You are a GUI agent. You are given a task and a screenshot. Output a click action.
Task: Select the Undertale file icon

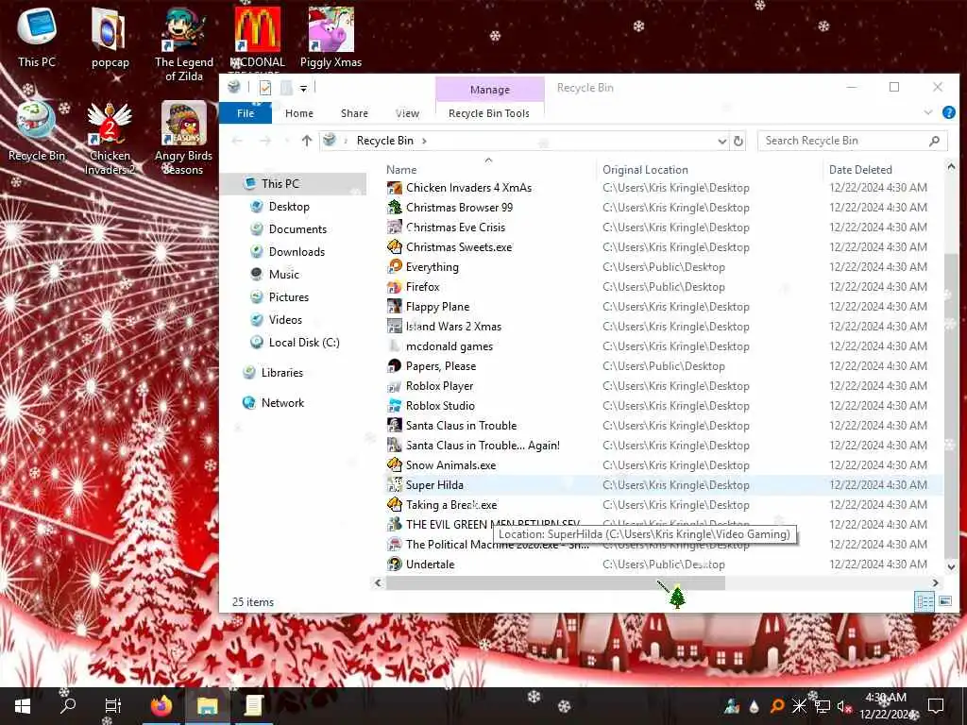[x=395, y=565]
